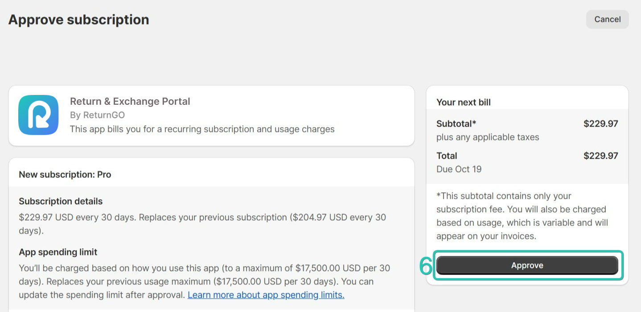Click the By ReturnGO developer name
The height and width of the screenshot is (312, 641).
pyautogui.click(x=97, y=115)
